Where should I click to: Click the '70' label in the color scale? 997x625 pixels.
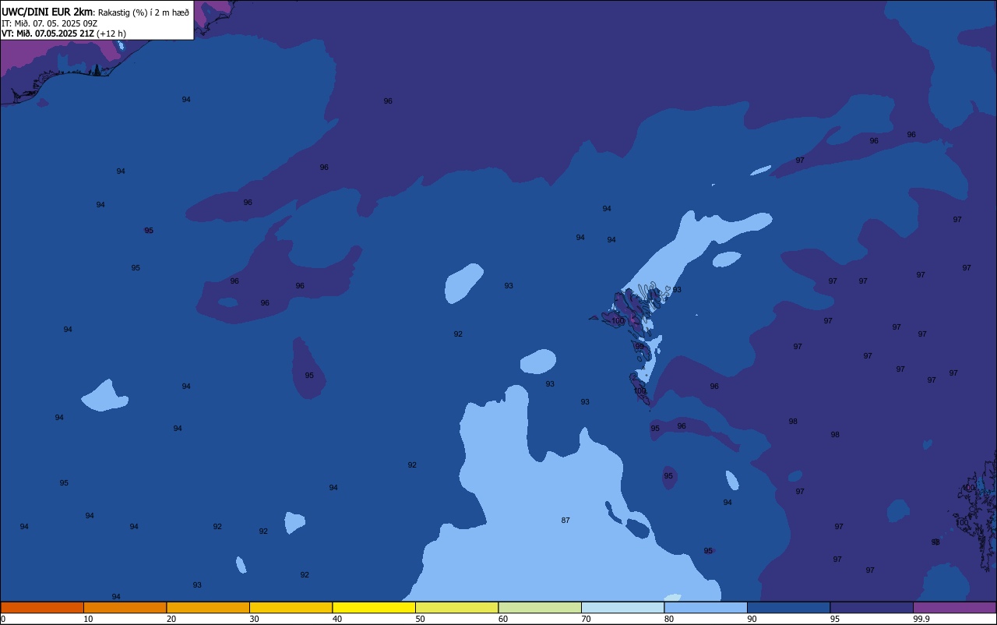coord(586,619)
